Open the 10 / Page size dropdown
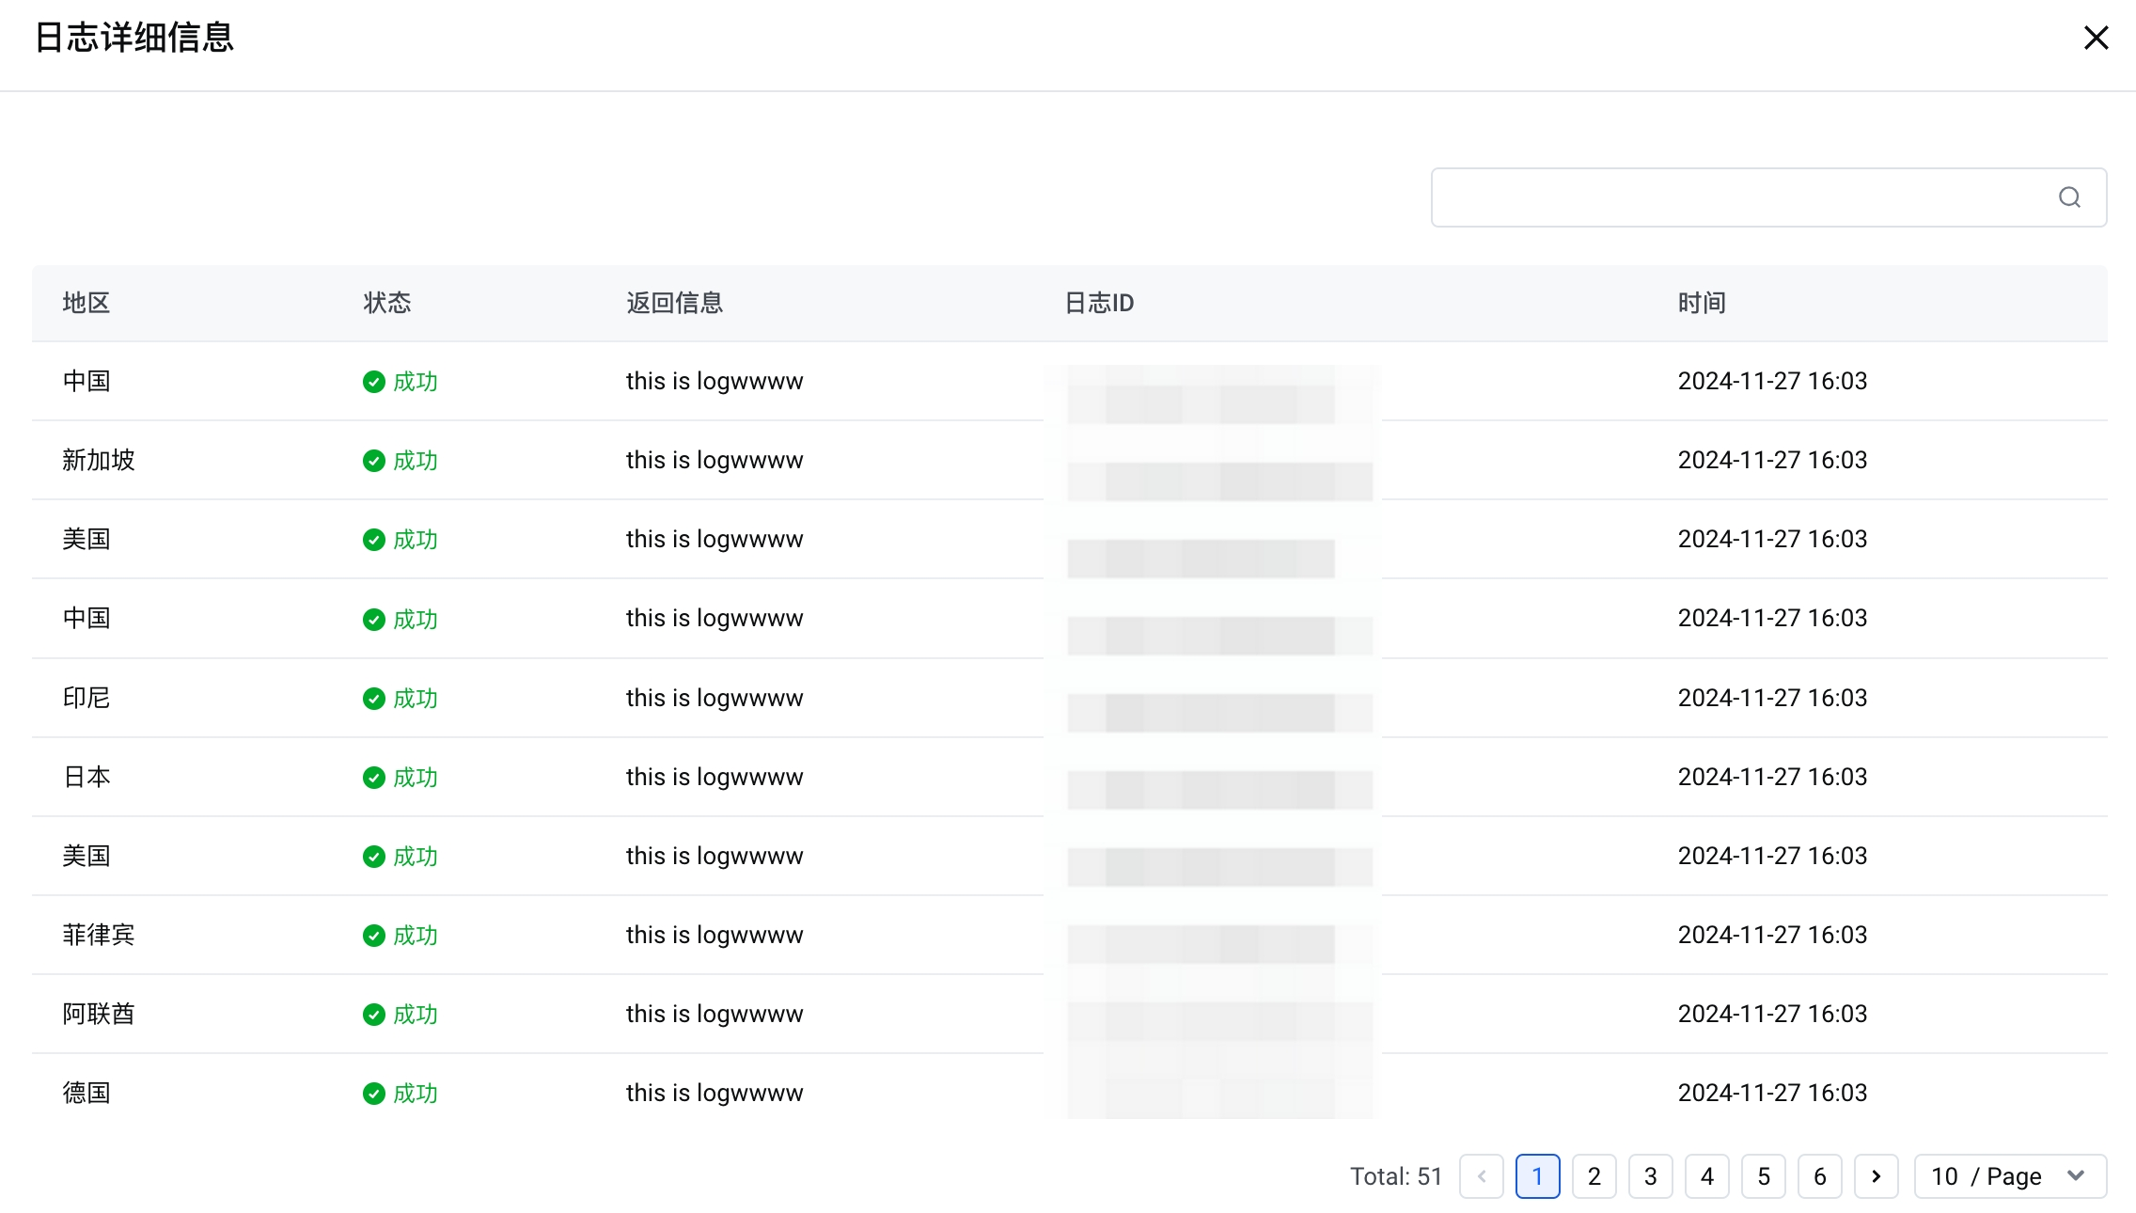This screenshot has width=2136, height=1213. pyautogui.click(x=2009, y=1176)
